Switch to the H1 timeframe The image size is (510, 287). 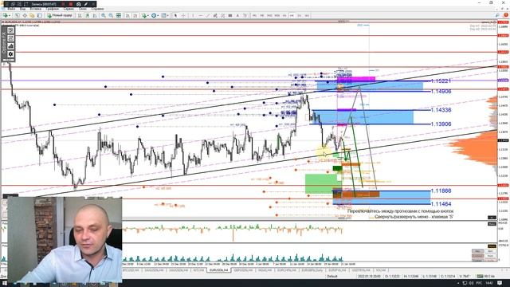pos(284,15)
